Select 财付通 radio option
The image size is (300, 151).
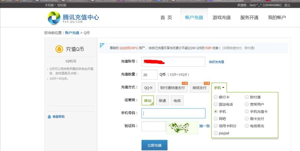click(x=247, y=97)
